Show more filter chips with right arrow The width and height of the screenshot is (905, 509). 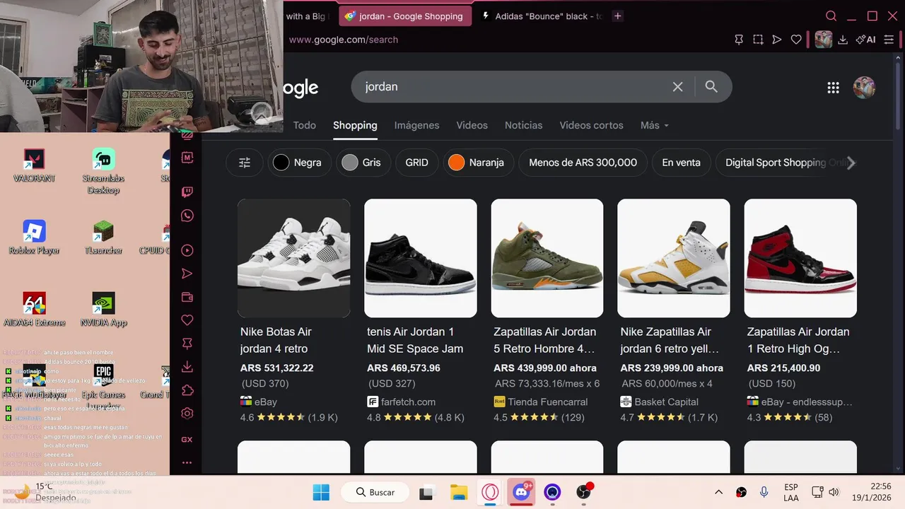[851, 163]
